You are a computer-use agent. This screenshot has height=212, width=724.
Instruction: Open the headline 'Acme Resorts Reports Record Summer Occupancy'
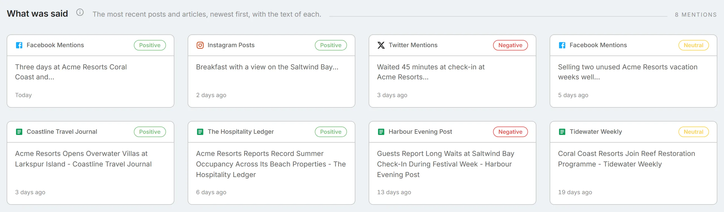[271, 164]
